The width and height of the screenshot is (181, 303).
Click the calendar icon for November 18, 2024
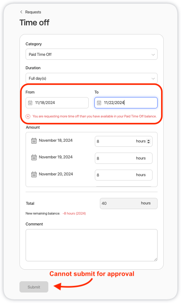pyautogui.click(x=34, y=141)
